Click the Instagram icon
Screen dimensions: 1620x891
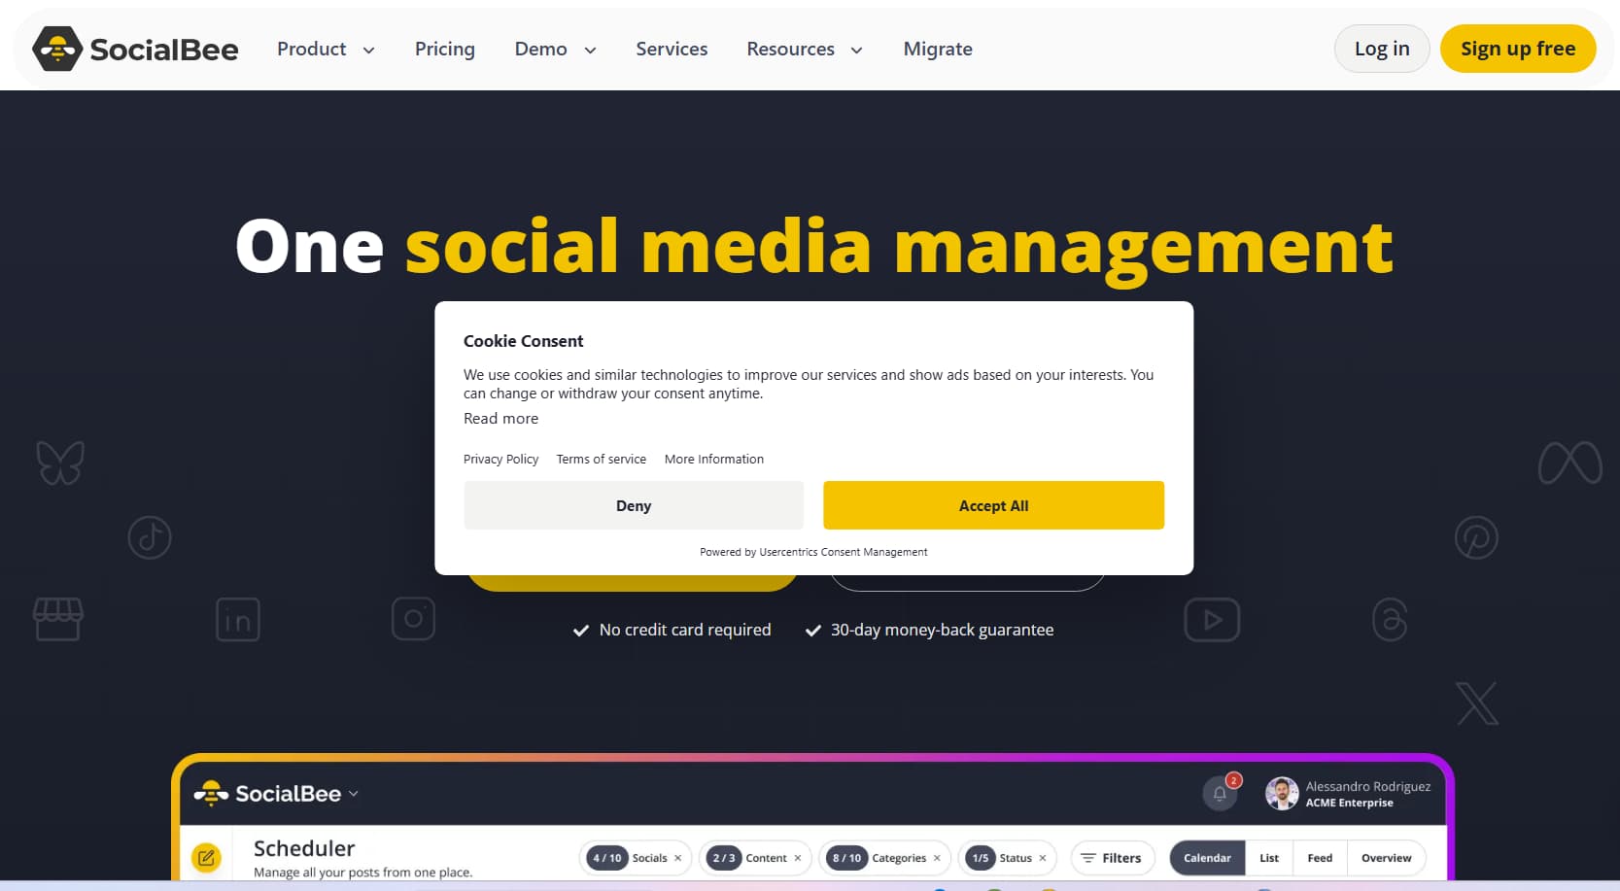coord(413,619)
